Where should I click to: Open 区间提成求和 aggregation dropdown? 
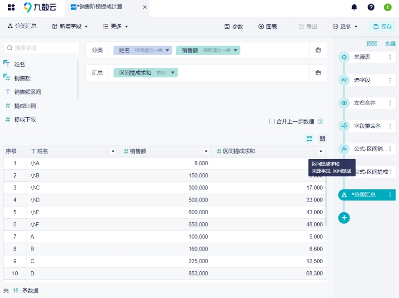(173, 73)
